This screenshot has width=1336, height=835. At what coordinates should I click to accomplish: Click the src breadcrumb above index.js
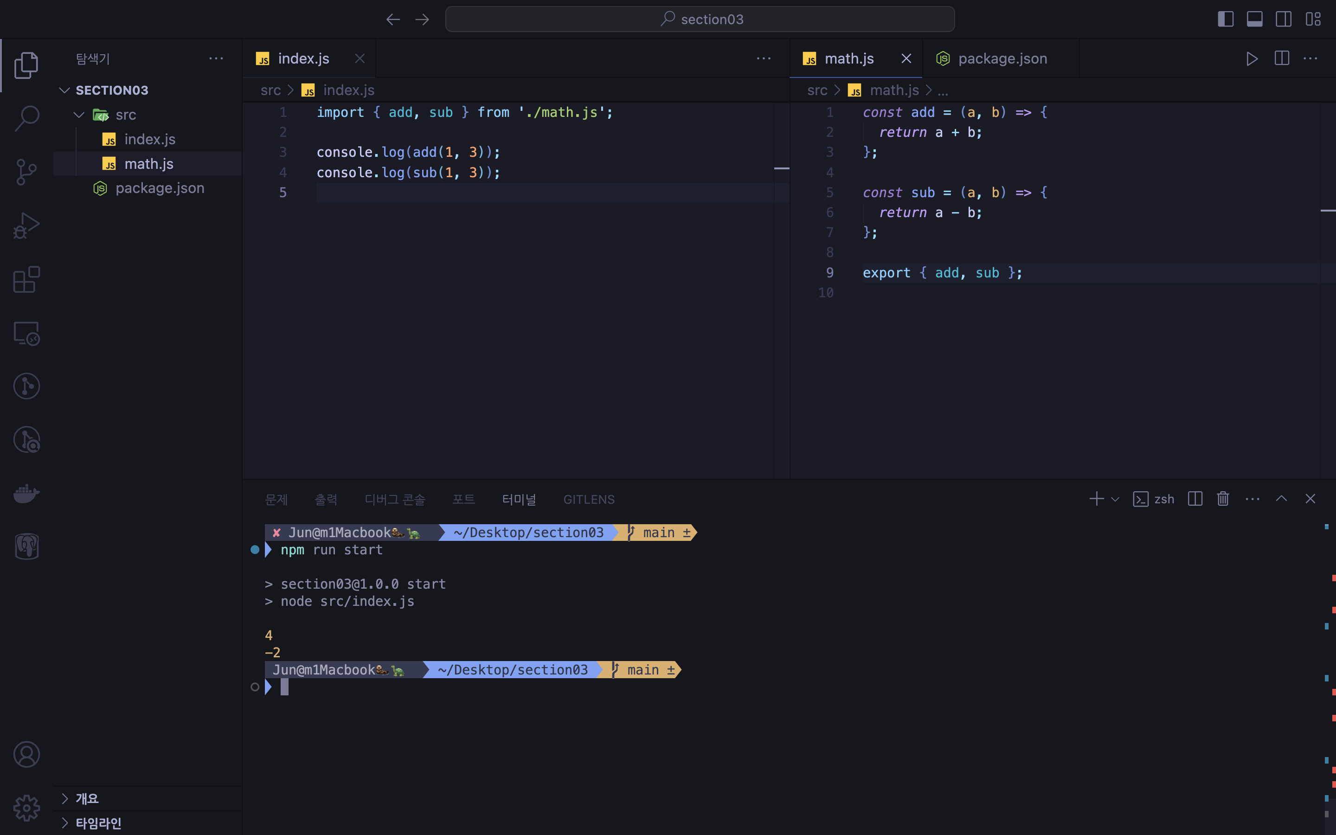click(270, 90)
